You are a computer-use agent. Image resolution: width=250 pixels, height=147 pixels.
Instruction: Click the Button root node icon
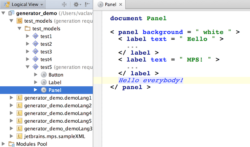tap(43, 75)
